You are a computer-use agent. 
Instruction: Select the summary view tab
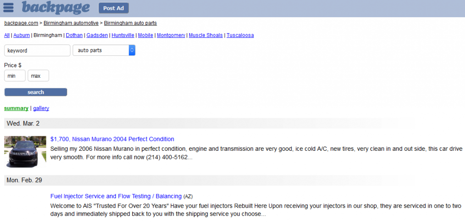coord(16,108)
